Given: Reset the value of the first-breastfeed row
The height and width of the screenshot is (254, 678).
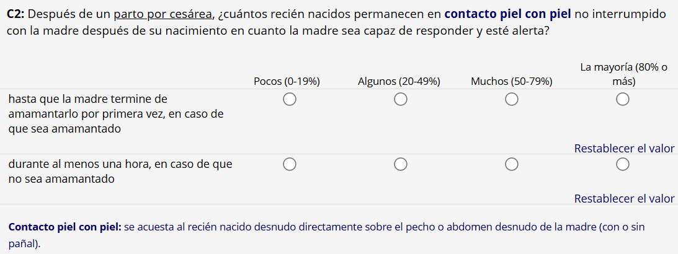Looking at the screenshot, I should tap(623, 149).
